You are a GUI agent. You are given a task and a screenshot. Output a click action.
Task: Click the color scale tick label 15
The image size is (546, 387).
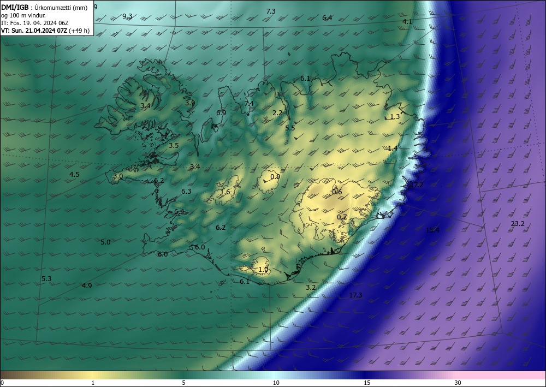point(367,383)
